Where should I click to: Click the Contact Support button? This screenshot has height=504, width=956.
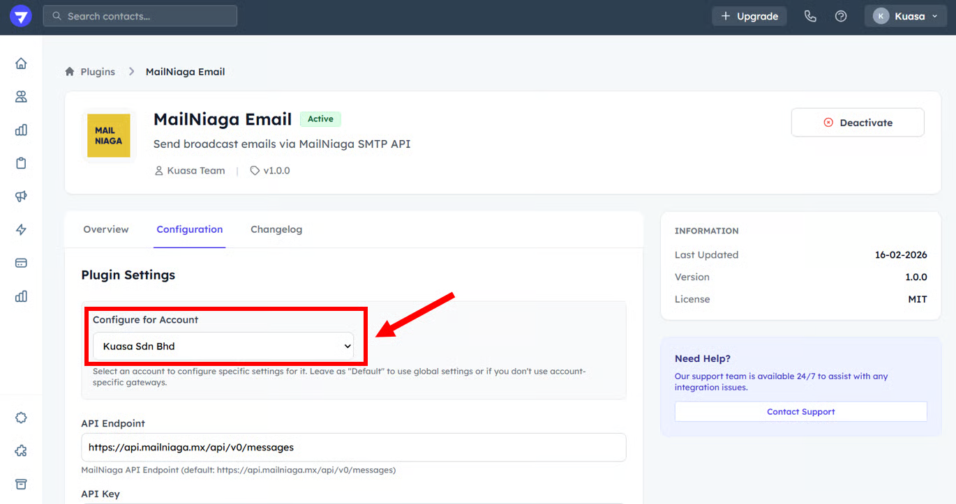pos(800,411)
